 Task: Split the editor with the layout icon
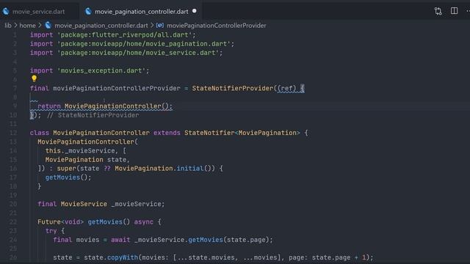pyautogui.click(x=454, y=11)
